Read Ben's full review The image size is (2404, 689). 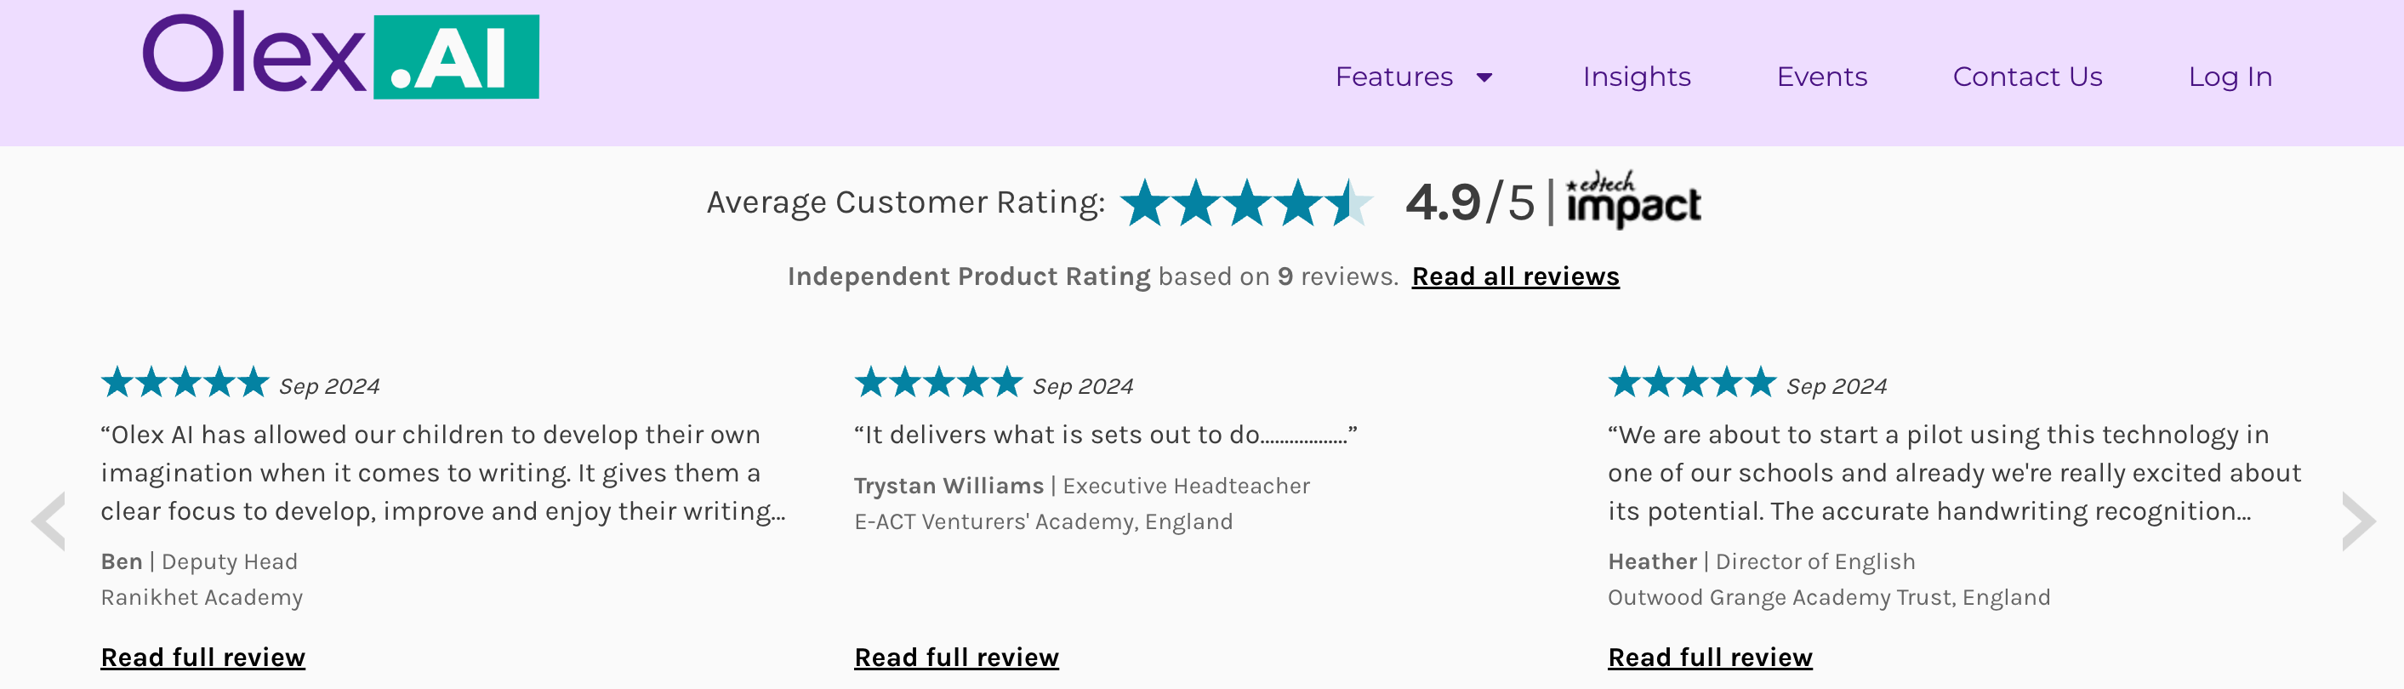(202, 658)
